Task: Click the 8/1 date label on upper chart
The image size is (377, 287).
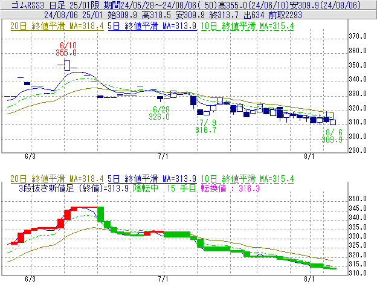Action: point(309,156)
